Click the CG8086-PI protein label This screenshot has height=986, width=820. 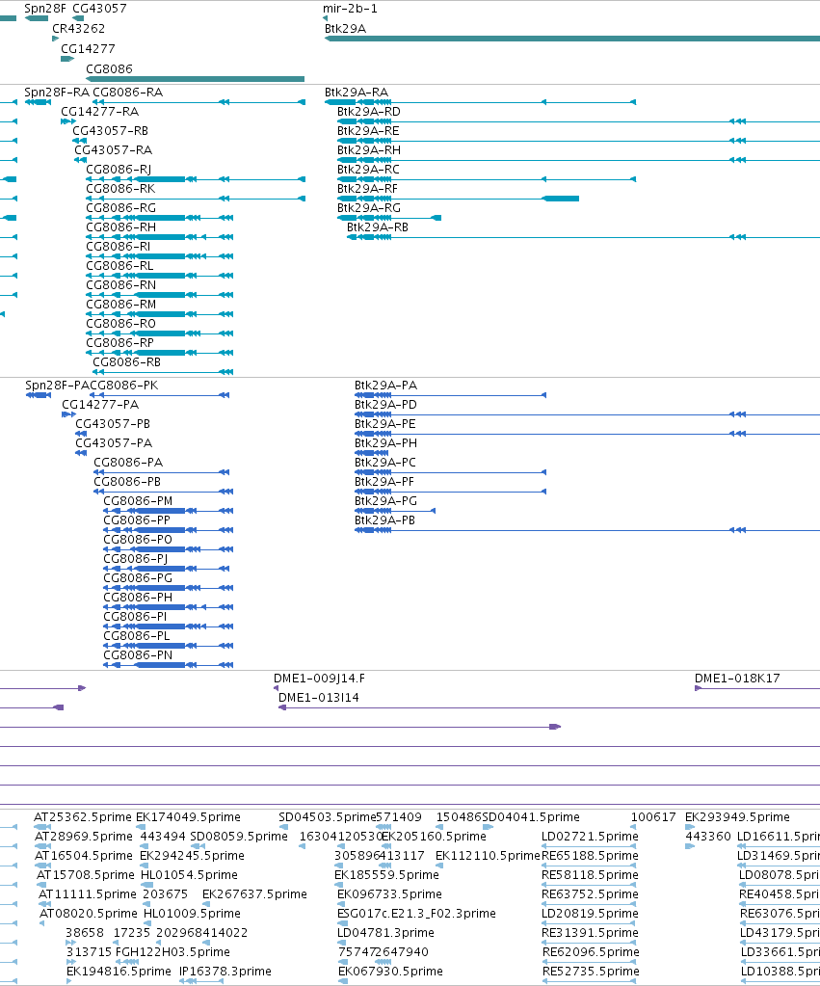[x=135, y=617]
